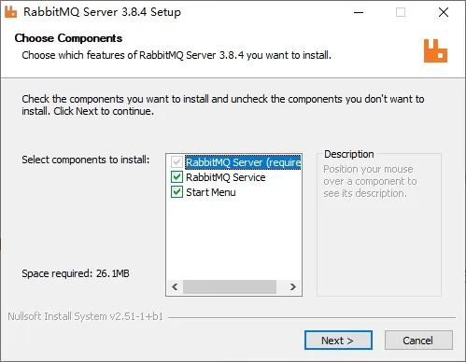Click Next to continue installation
This screenshot has height=362, width=466.
click(x=338, y=341)
